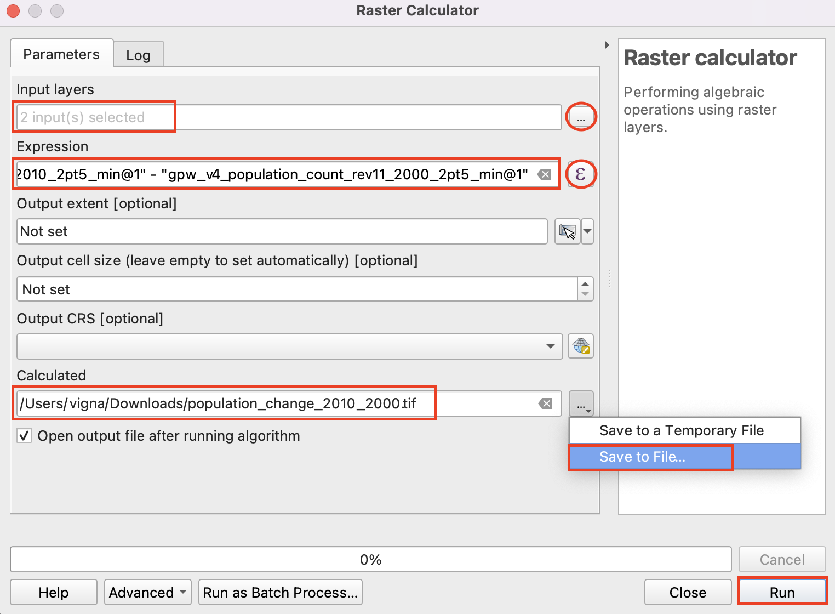Expand the Output extent dropdown arrow
The height and width of the screenshot is (614, 835).
click(587, 231)
